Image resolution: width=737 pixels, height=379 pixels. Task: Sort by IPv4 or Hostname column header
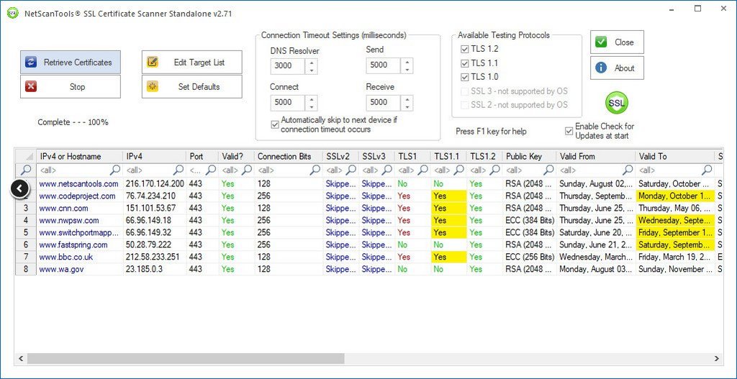(x=79, y=156)
